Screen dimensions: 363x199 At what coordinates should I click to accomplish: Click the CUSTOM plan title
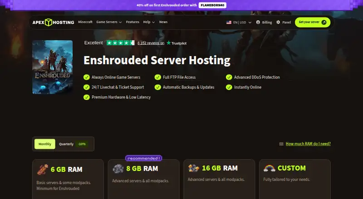(292, 168)
